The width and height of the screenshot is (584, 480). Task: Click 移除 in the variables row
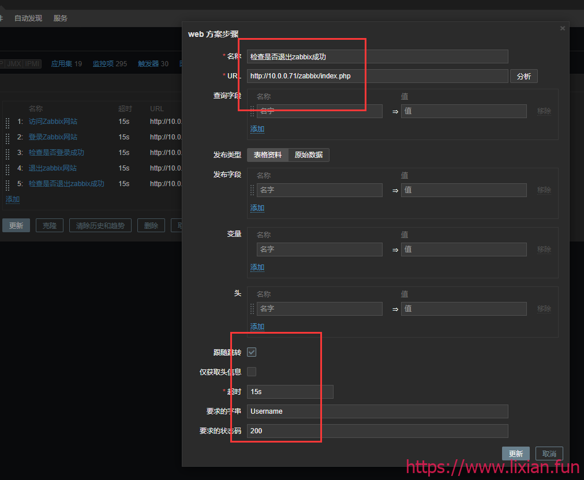544,250
